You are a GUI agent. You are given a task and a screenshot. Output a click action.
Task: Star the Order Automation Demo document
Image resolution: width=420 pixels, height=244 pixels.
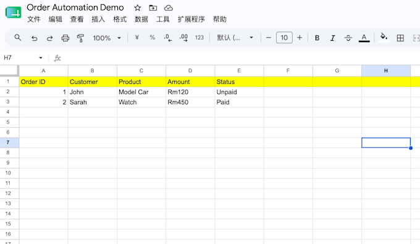[137, 8]
